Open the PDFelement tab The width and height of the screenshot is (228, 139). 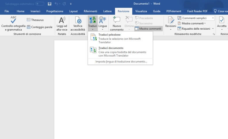(x=174, y=11)
